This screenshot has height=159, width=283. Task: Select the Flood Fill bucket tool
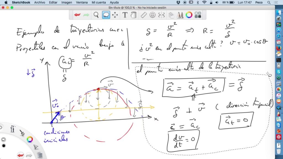coord(133,15)
